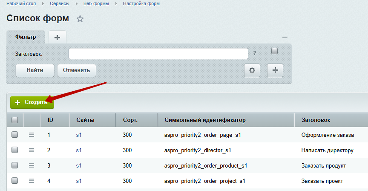This screenshot has width=368, height=191.
Task: Select checkbox for Написать директору row
Action: click(x=15, y=150)
